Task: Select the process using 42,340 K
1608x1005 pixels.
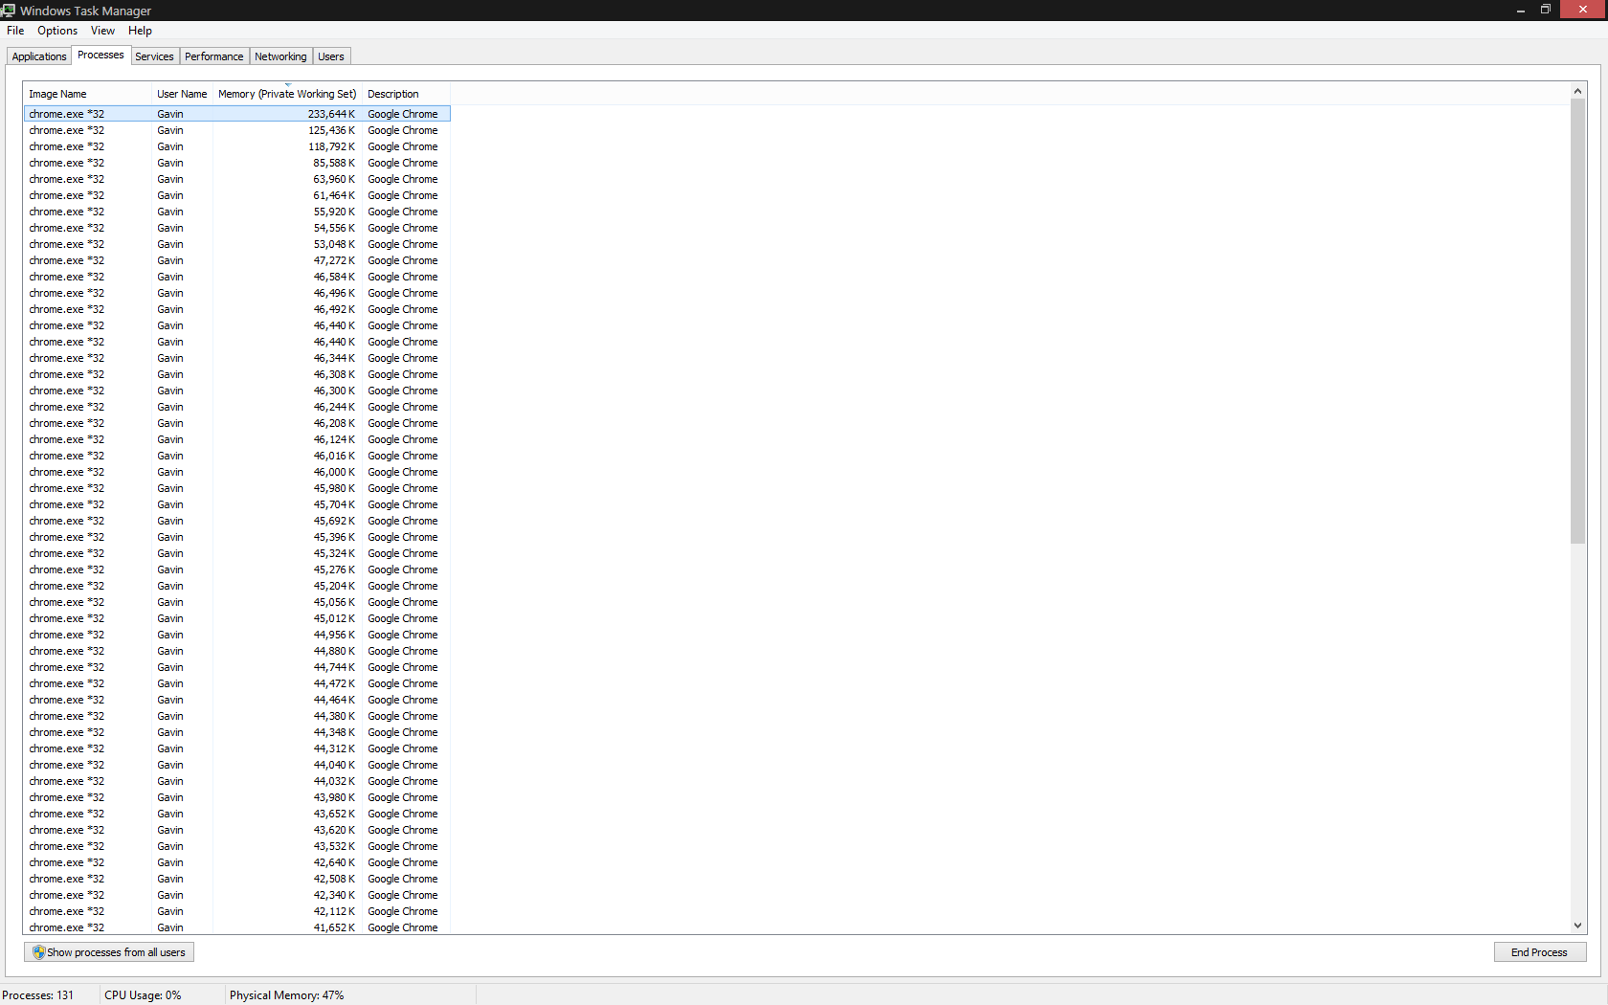Action: (236, 895)
